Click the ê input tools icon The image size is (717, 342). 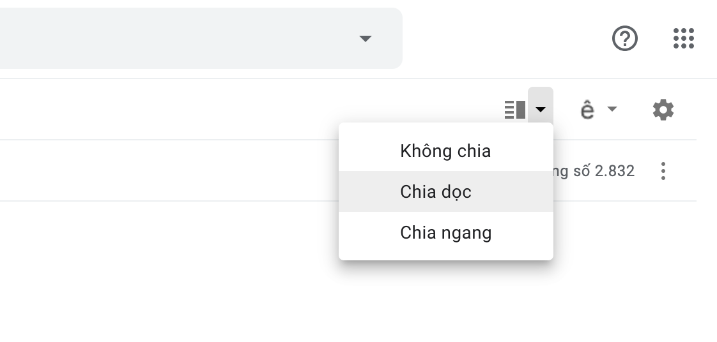[x=587, y=110]
